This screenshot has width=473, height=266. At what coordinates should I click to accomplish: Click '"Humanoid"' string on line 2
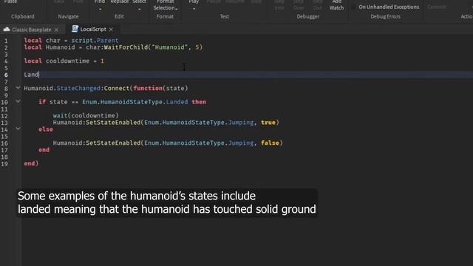click(x=170, y=47)
